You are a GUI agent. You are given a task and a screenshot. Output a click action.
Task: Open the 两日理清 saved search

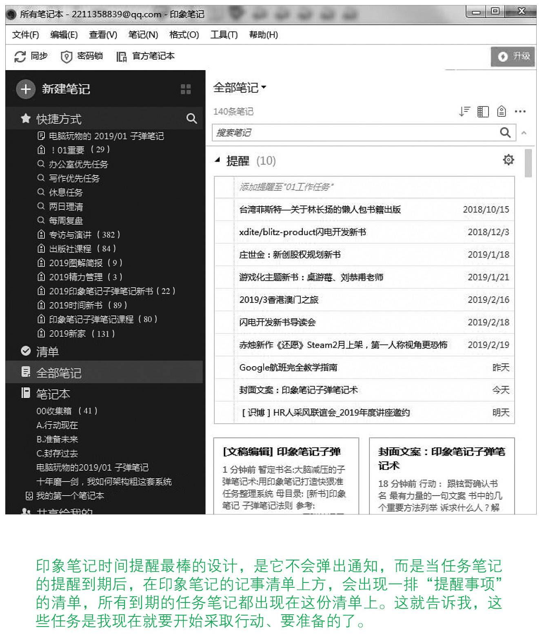coord(66,207)
